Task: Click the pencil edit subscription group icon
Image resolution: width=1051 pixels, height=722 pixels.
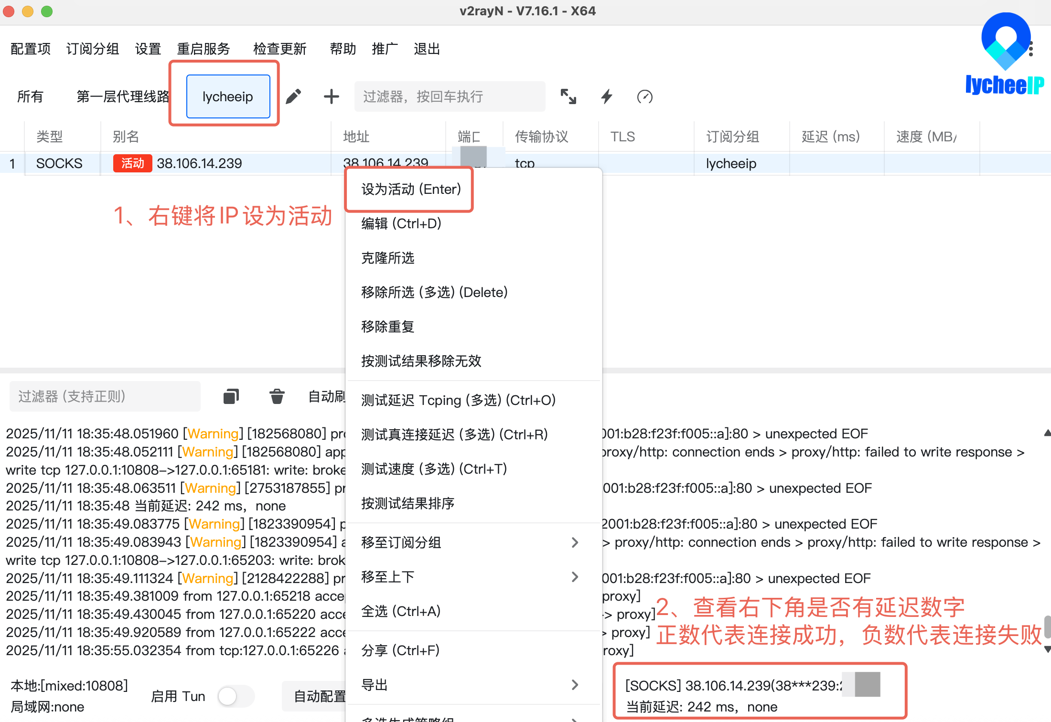Action: [293, 96]
